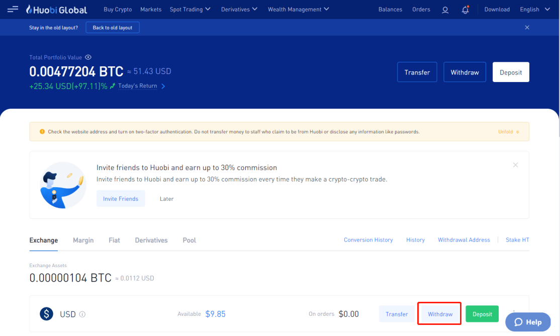Click Withdraw in the USD row

(440, 314)
